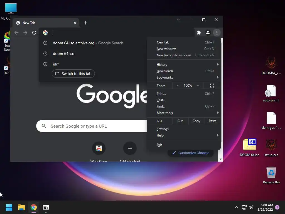Click the Google icon in address bar
The height and width of the screenshot is (214, 285).
(45, 32)
